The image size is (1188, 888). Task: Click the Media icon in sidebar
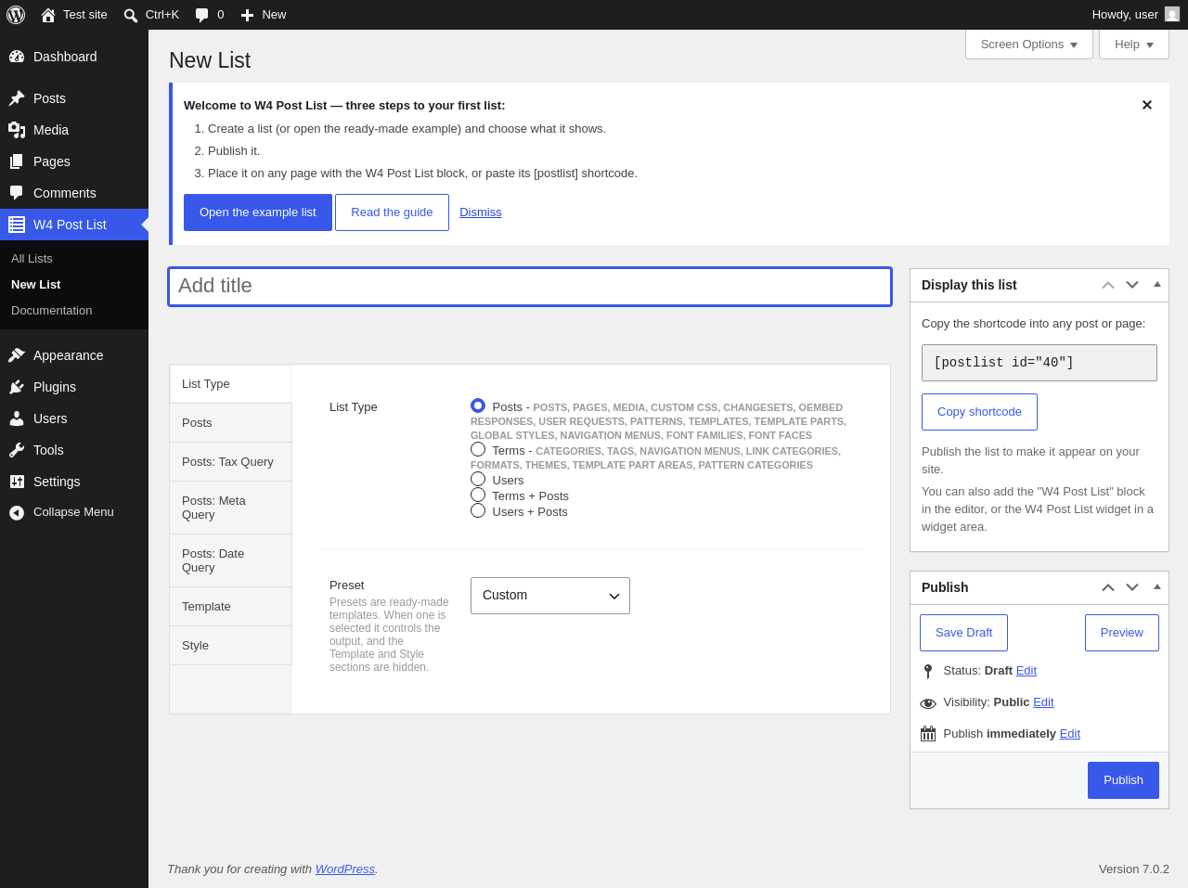coord(17,130)
